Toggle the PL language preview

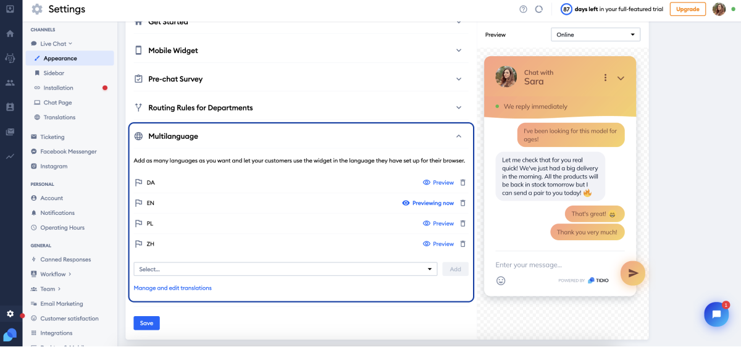point(438,224)
